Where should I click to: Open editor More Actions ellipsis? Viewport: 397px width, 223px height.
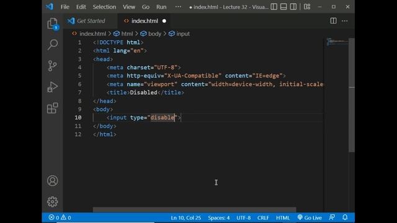tap(345, 21)
